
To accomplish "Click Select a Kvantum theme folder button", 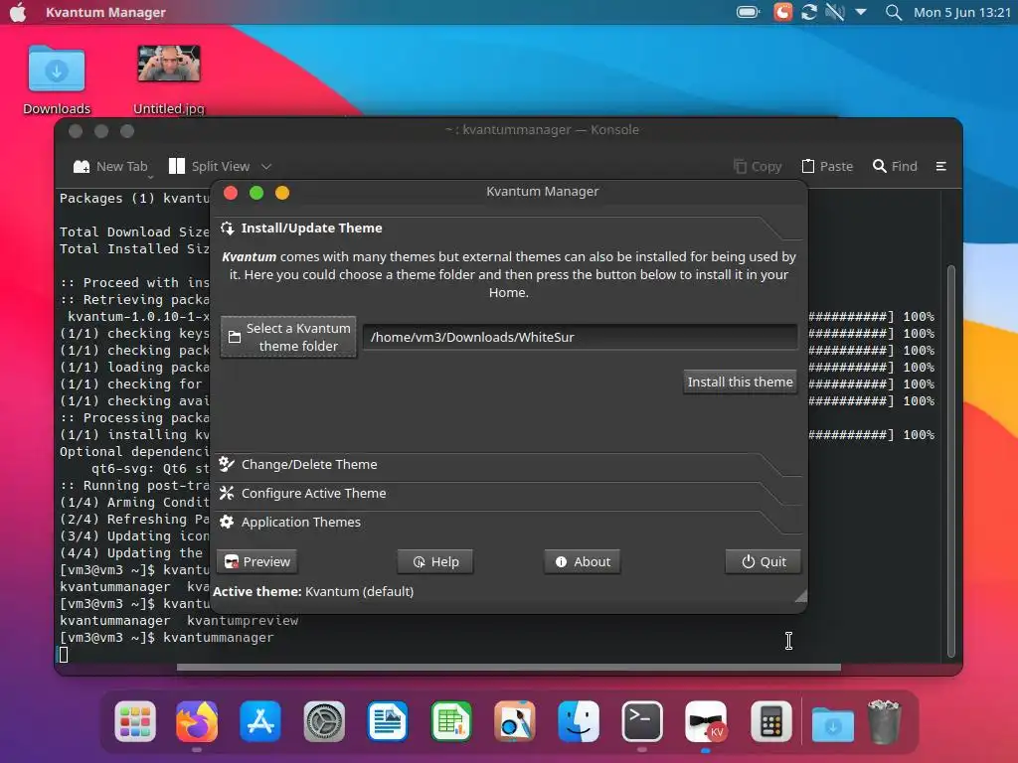I will click(288, 338).
